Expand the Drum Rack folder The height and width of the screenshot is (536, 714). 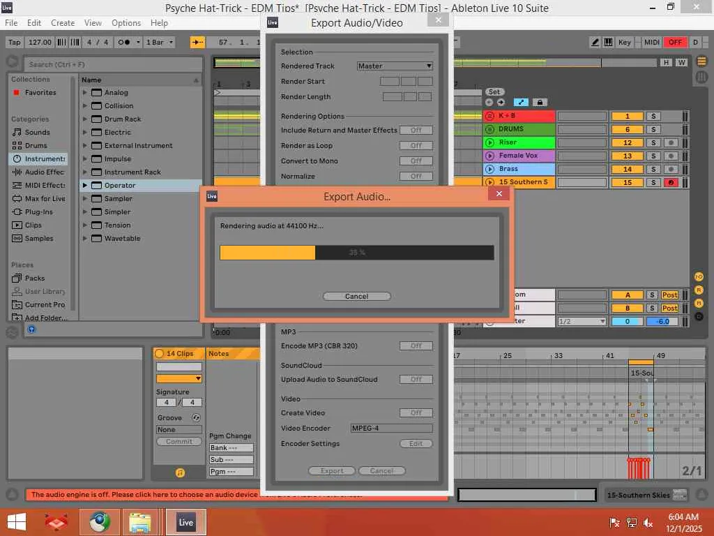(x=84, y=119)
